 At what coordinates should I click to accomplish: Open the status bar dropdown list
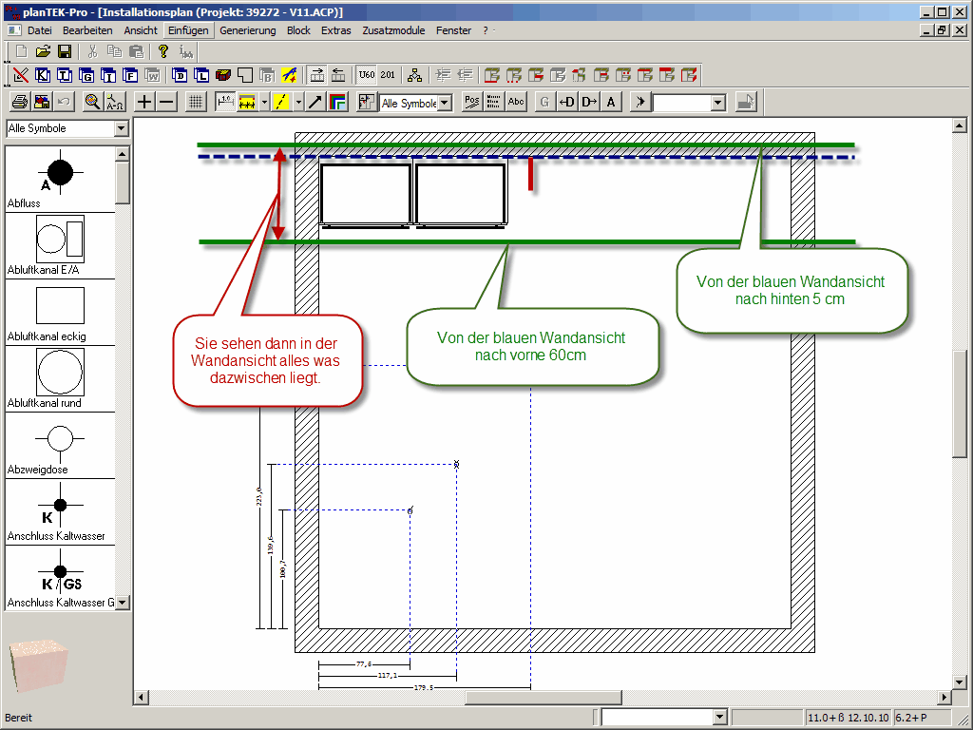[719, 717]
